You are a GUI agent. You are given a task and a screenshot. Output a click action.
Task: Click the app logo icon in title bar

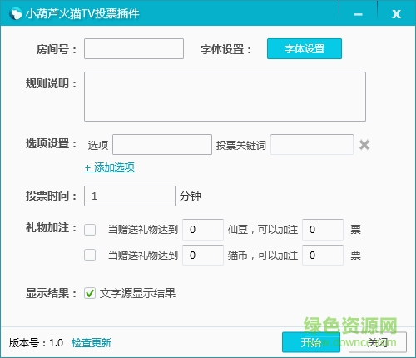15,13
